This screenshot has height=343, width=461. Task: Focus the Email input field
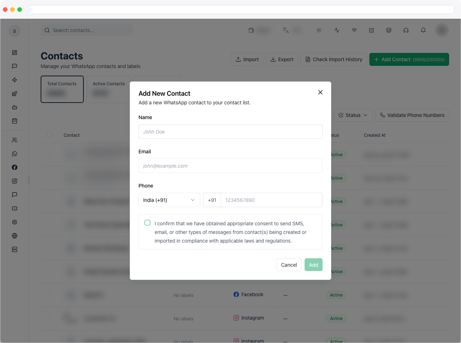230,166
